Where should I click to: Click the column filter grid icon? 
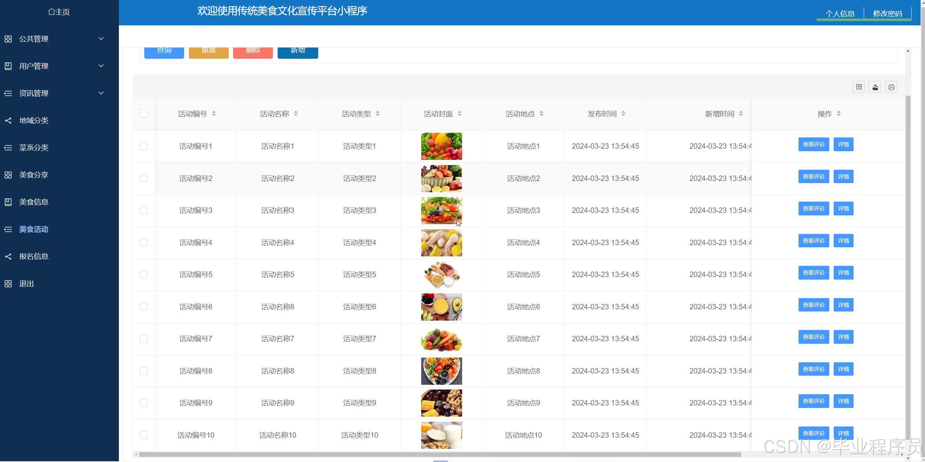(x=858, y=87)
